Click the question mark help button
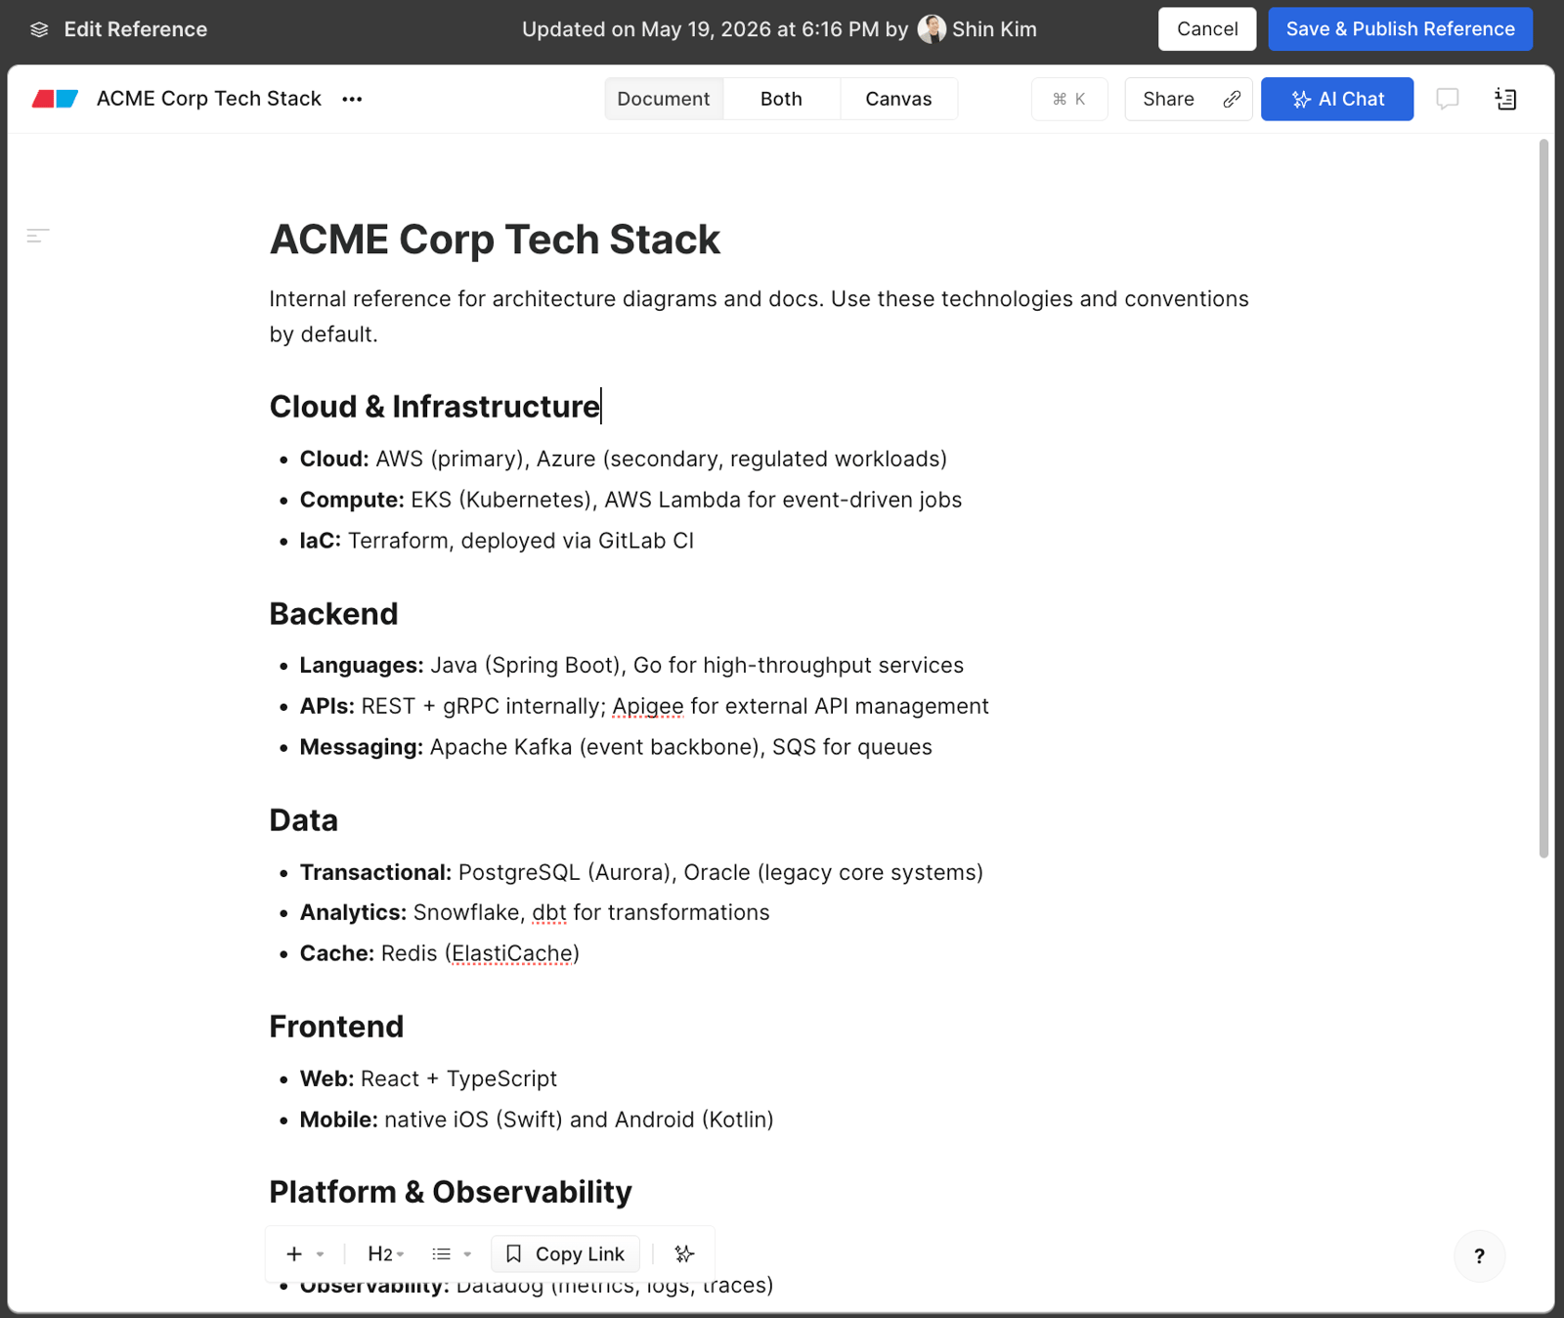 (x=1479, y=1256)
